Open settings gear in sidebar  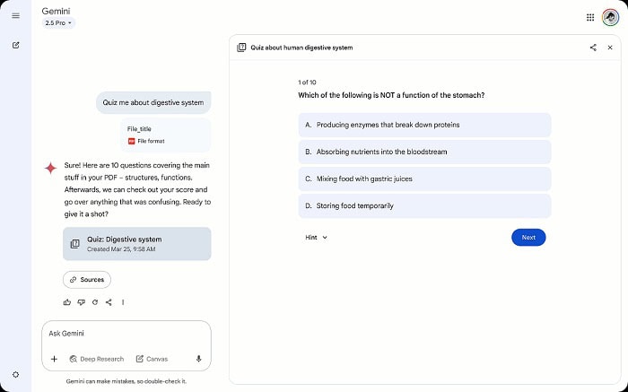coord(15,374)
